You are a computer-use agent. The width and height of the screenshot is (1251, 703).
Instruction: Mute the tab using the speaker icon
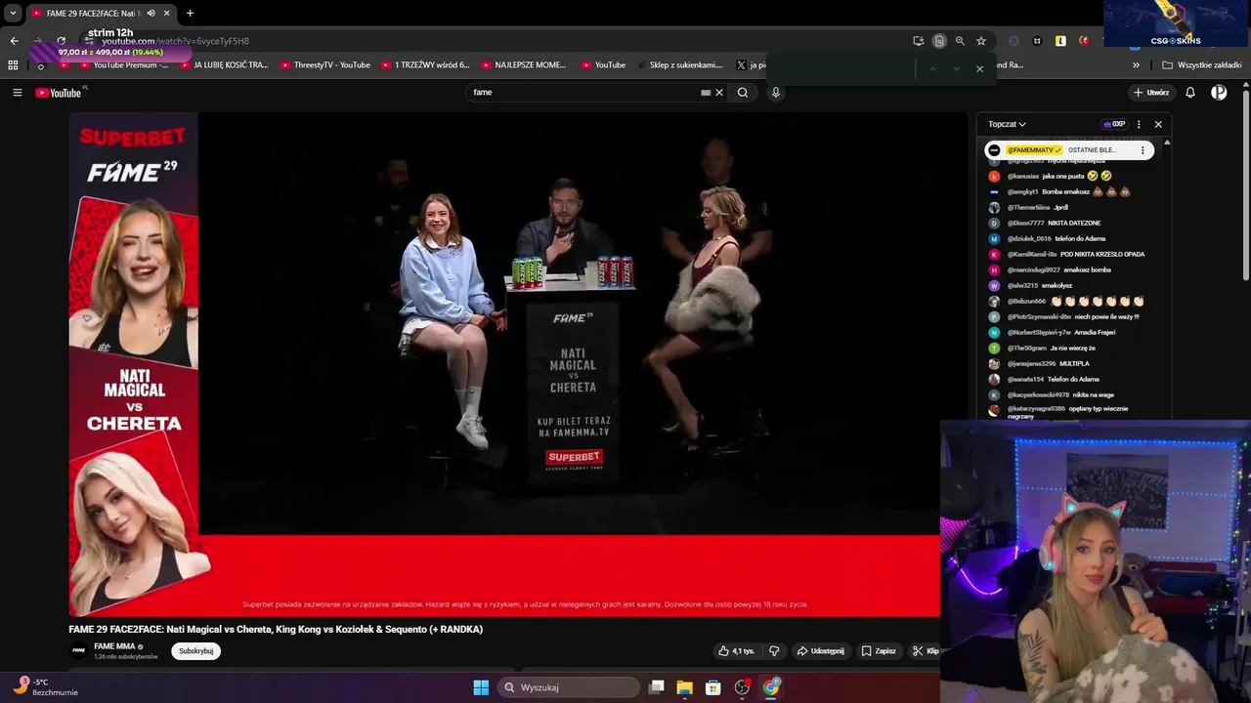[151, 13]
